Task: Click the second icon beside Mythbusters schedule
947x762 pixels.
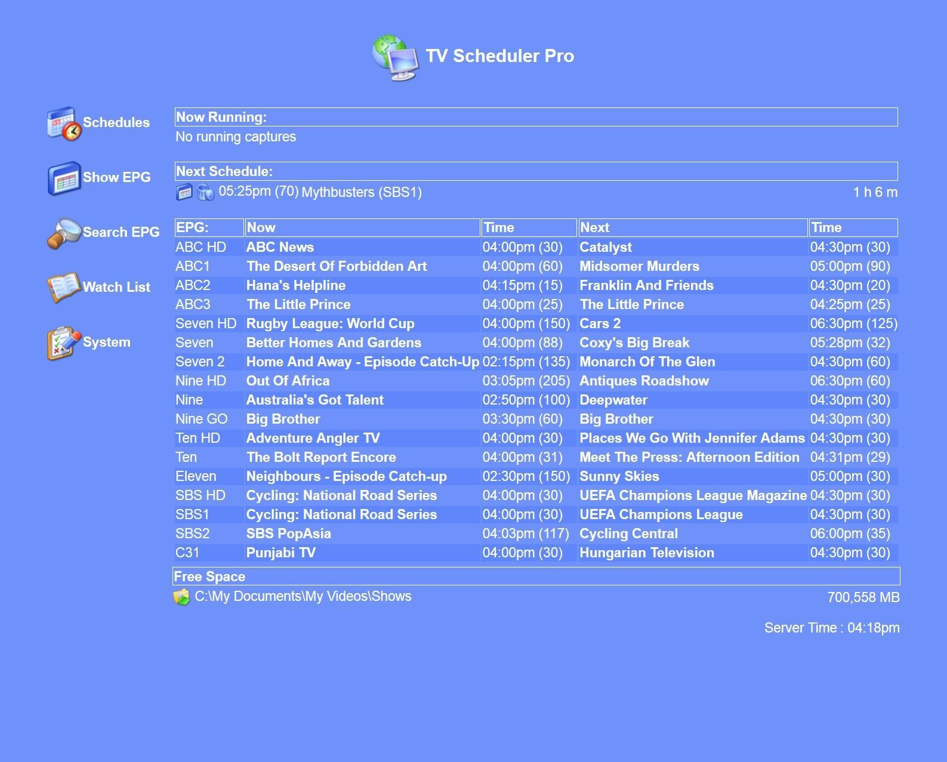Action: [x=205, y=192]
